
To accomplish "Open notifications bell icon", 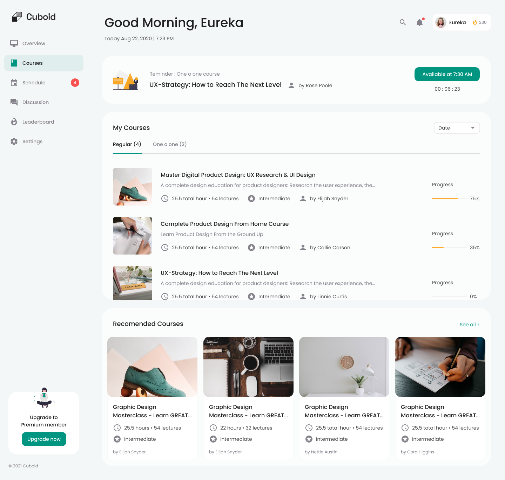I will 420,22.
